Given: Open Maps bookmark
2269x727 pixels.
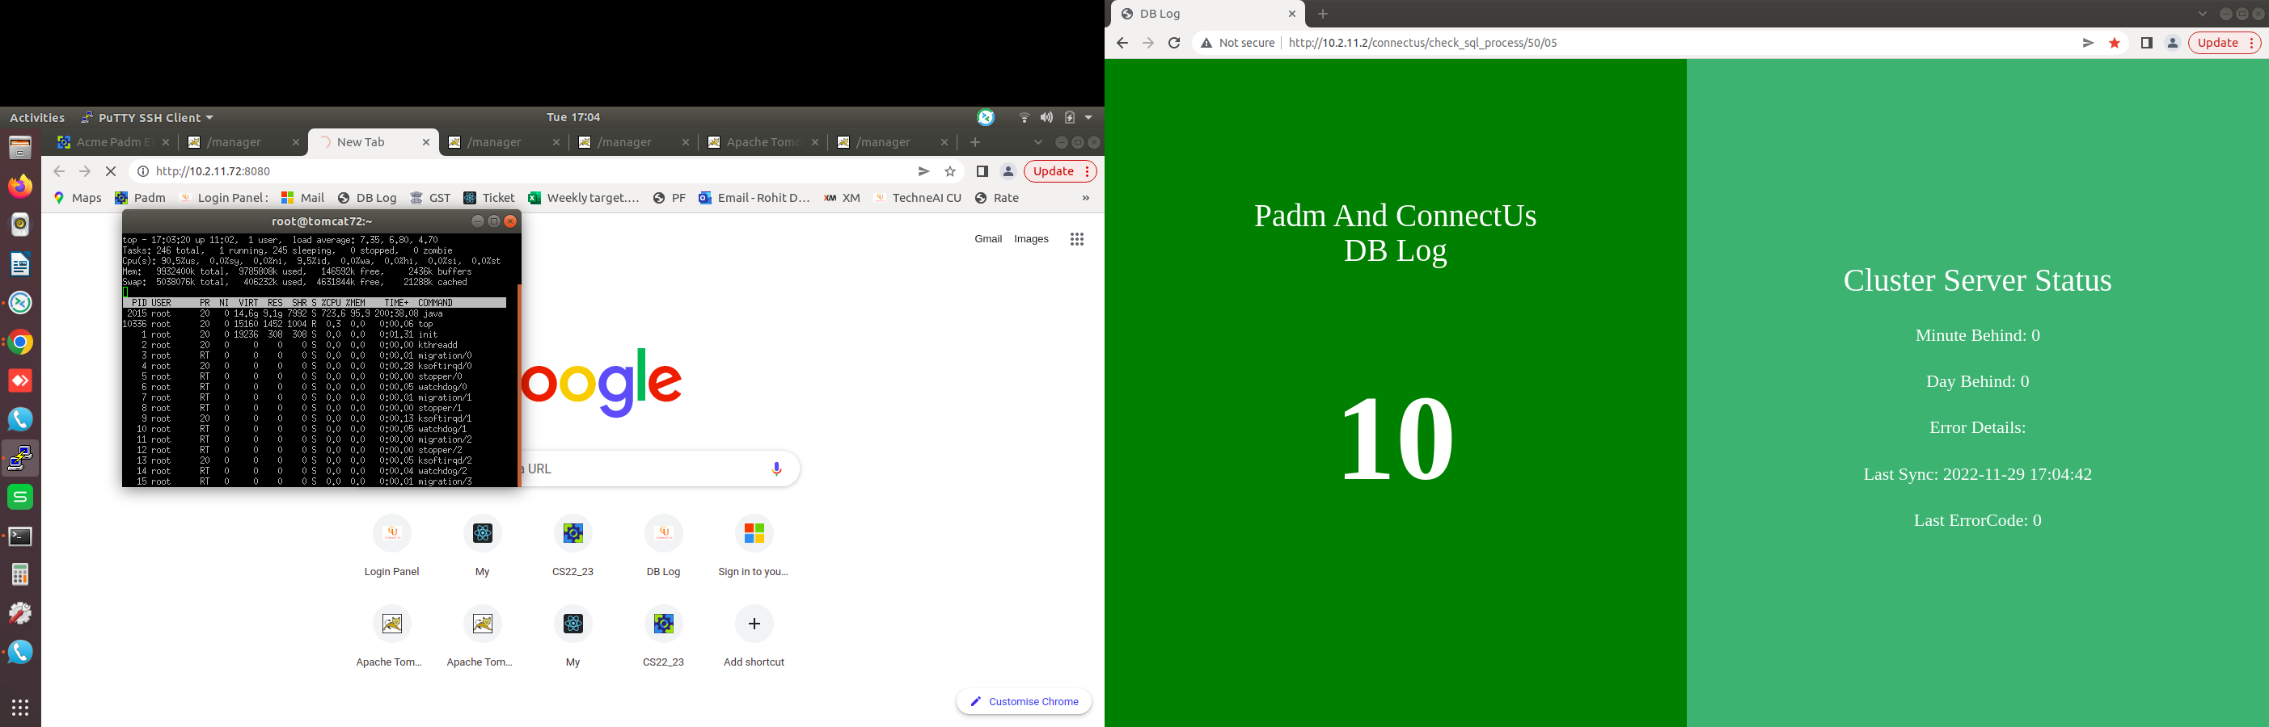Looking at the screenshot, I should (78, 198).
